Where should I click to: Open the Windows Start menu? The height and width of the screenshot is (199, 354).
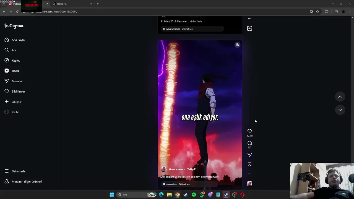coord(112,195)
